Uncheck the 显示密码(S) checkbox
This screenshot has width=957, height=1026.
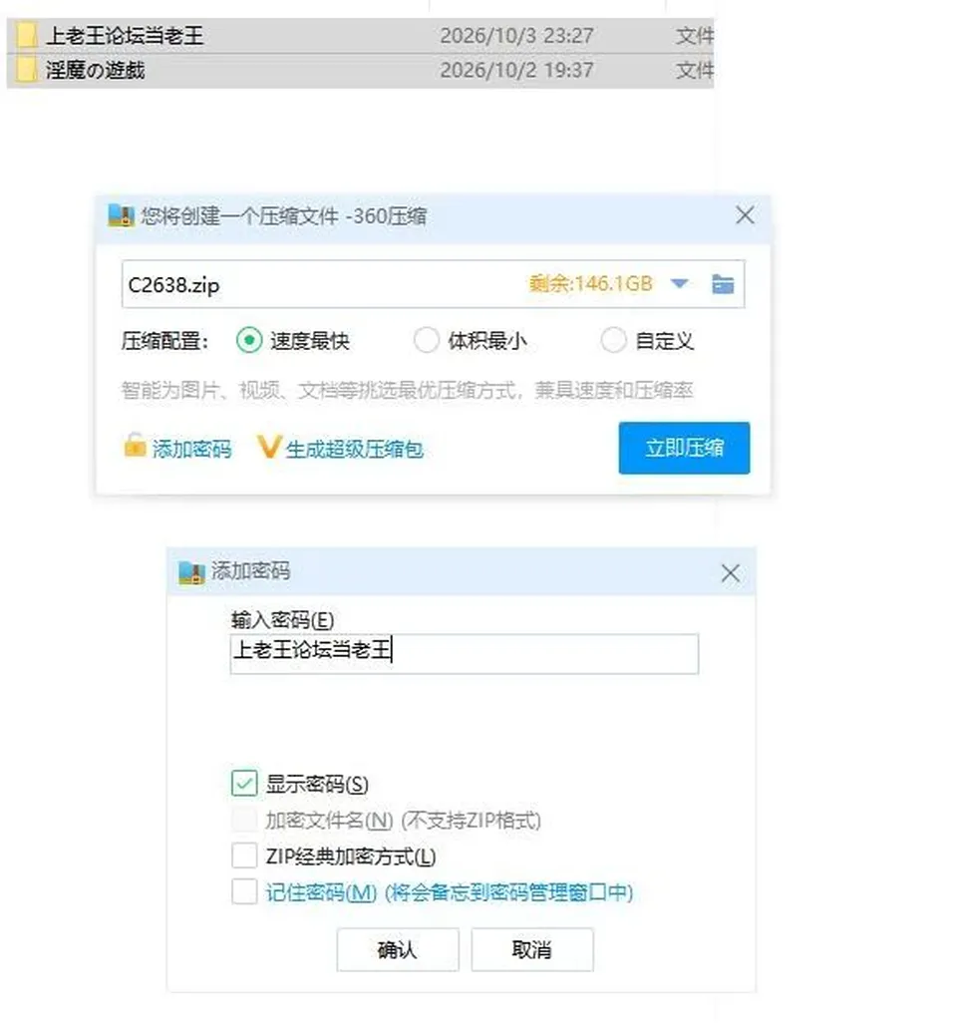coord(244,784)
